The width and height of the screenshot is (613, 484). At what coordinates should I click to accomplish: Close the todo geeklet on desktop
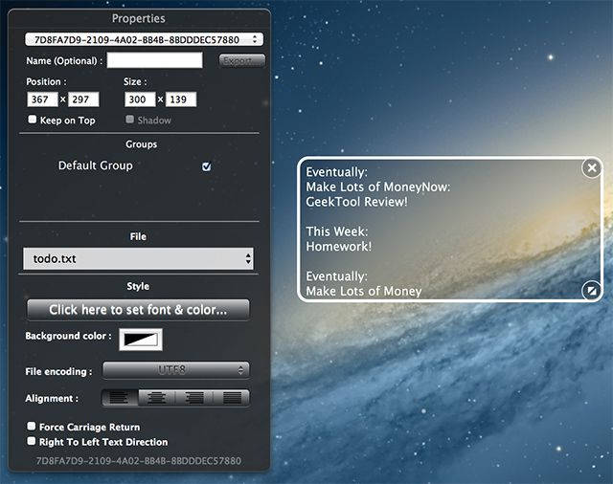[592, 167]
